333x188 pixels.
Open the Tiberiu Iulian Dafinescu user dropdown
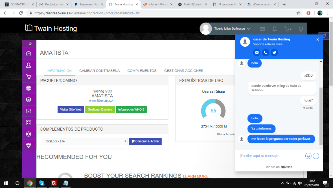pyautogui.click(x=232, y=29)
